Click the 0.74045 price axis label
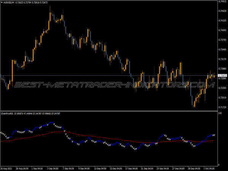Screen dimensions: 228x171 click(222, 30)
